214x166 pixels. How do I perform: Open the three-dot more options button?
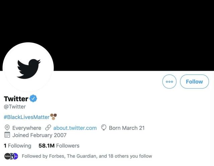(170, 81)
